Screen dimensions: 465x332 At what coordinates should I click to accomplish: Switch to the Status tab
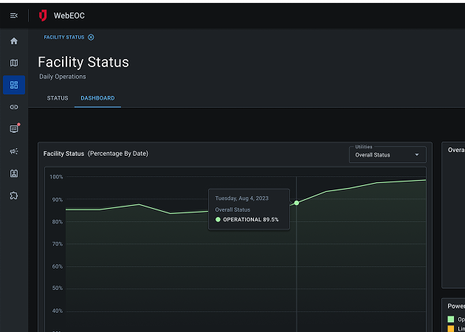tap(58, 98)
